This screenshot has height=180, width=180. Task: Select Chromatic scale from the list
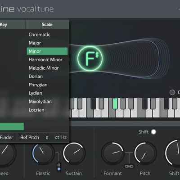[x=40, y=35]
